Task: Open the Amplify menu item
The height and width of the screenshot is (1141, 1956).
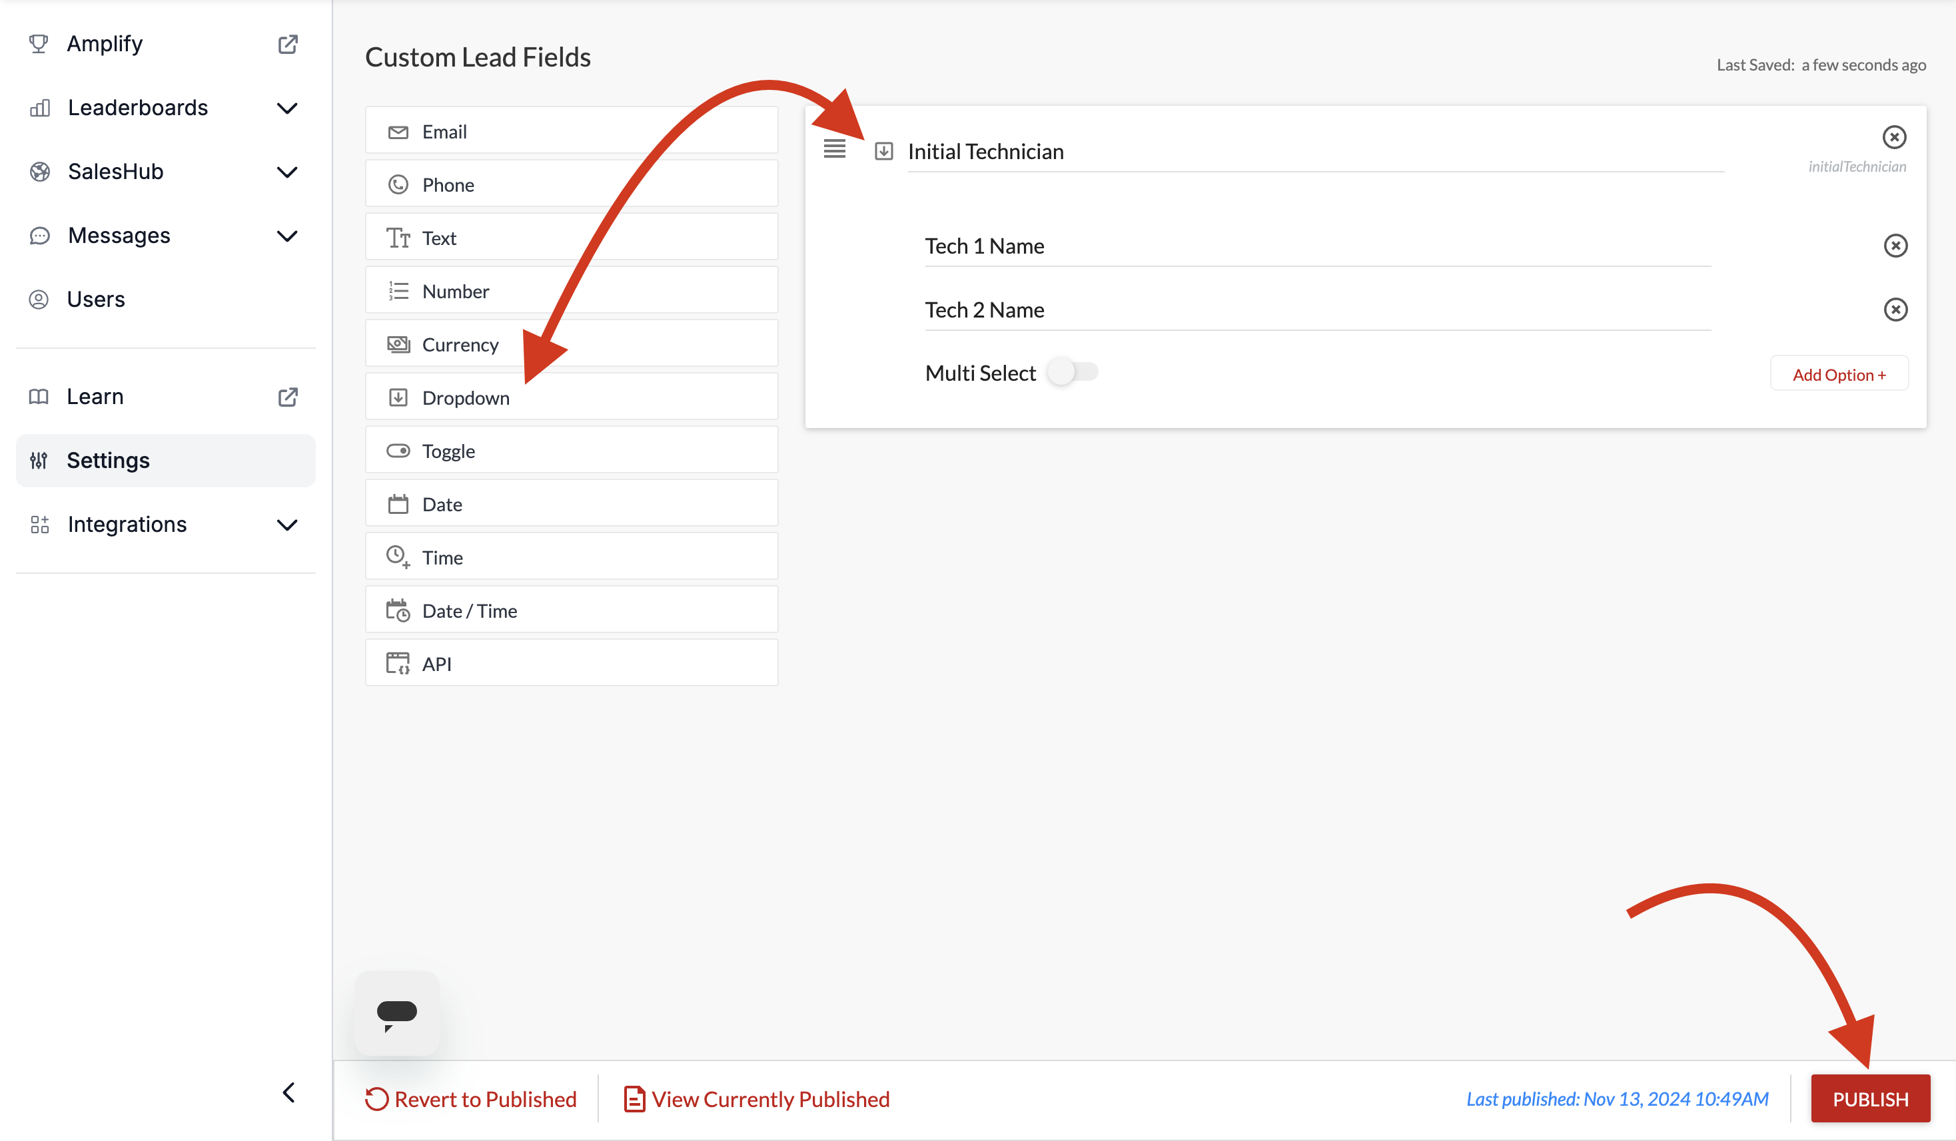Action: pos(165,44)
